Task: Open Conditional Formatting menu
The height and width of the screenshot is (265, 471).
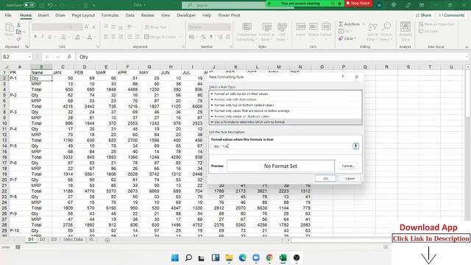Action: [x=247, y=32]
